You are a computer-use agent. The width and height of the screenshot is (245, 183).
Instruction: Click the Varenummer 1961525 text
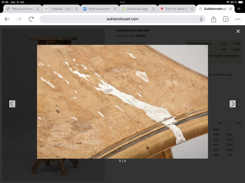point(131,36)
